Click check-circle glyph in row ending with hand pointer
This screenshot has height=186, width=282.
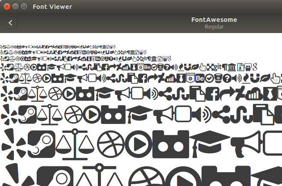point(209,78)
